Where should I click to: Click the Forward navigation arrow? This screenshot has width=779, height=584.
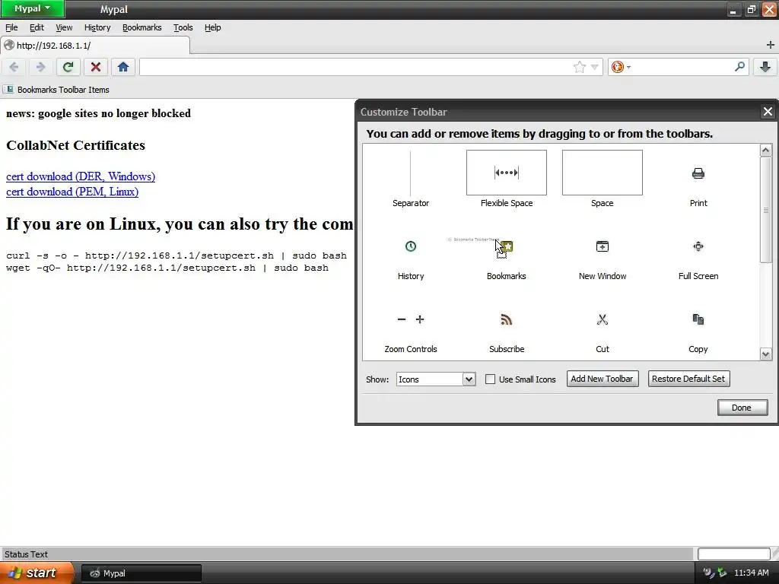tap(41, 67)
